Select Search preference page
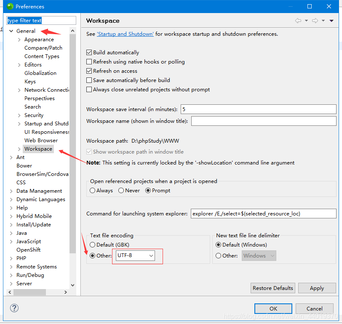 [32, 107]
